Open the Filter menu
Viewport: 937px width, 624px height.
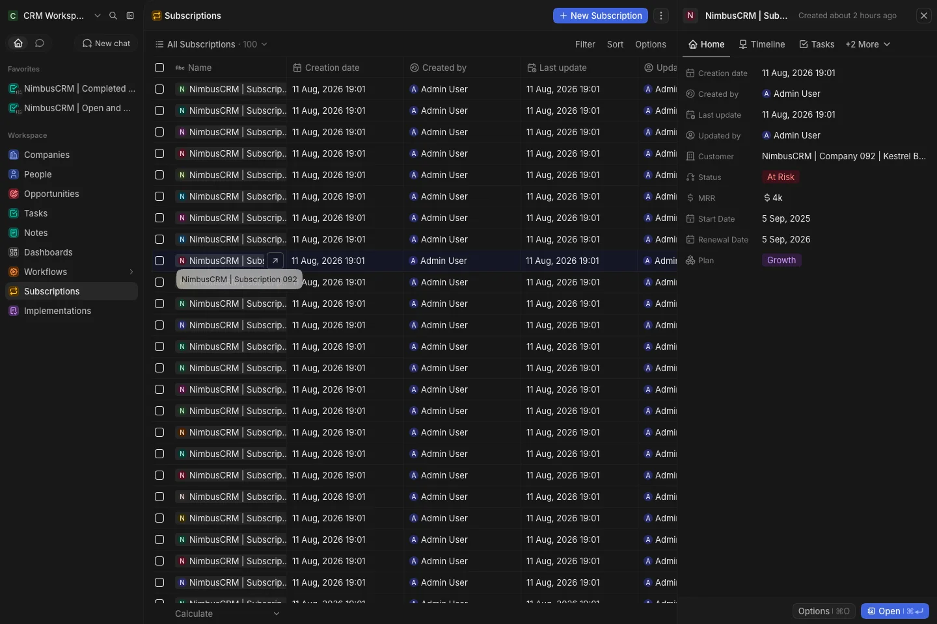pos(585,44)
